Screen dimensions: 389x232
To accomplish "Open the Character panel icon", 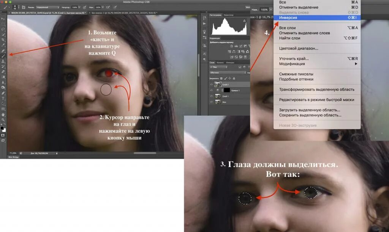I will 204,54.
